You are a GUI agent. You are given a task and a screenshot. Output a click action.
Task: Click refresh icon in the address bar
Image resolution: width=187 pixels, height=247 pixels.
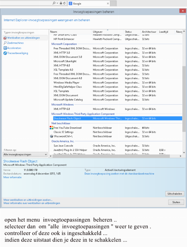[x=64, y=3]
